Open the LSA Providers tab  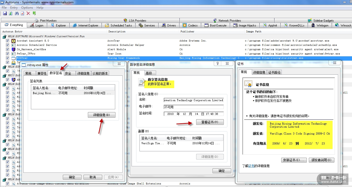click(135, 20)
